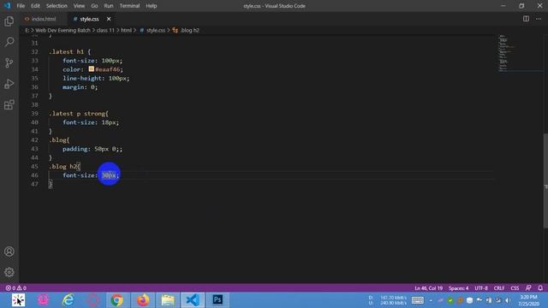Click the volume icon in system tray

pos(508,300)
